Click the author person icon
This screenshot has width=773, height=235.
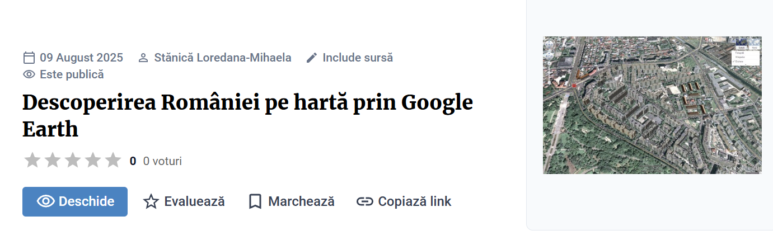point(143,58)
